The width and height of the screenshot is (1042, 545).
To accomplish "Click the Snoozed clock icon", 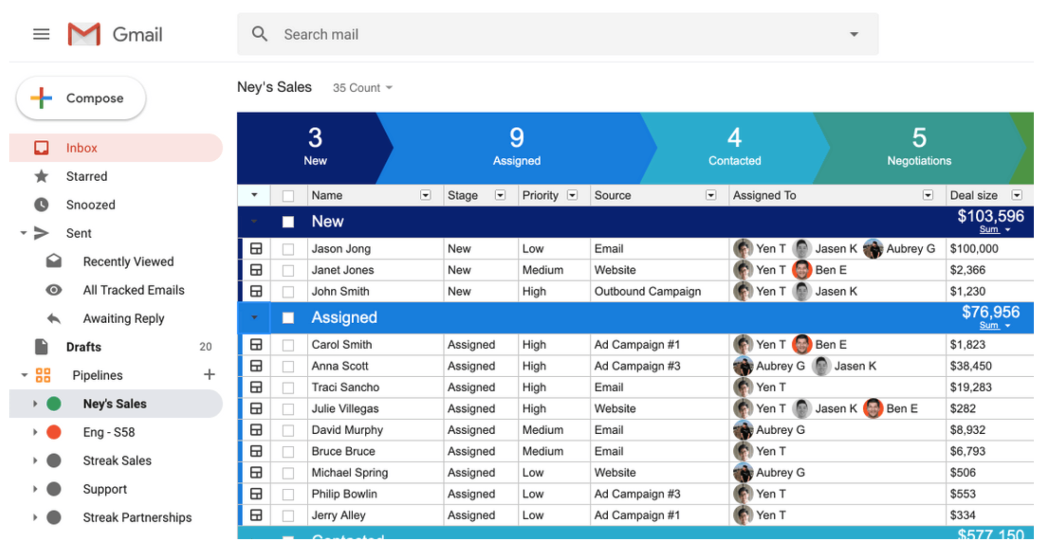I will click(x=42, y=204).
